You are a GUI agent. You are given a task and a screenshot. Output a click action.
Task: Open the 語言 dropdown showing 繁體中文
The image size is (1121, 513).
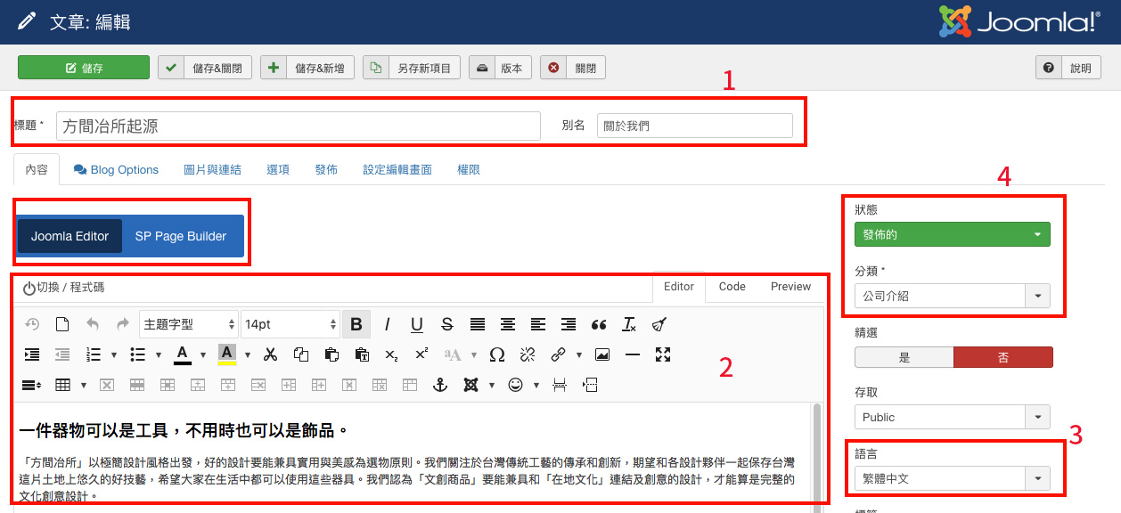[951, 478]
